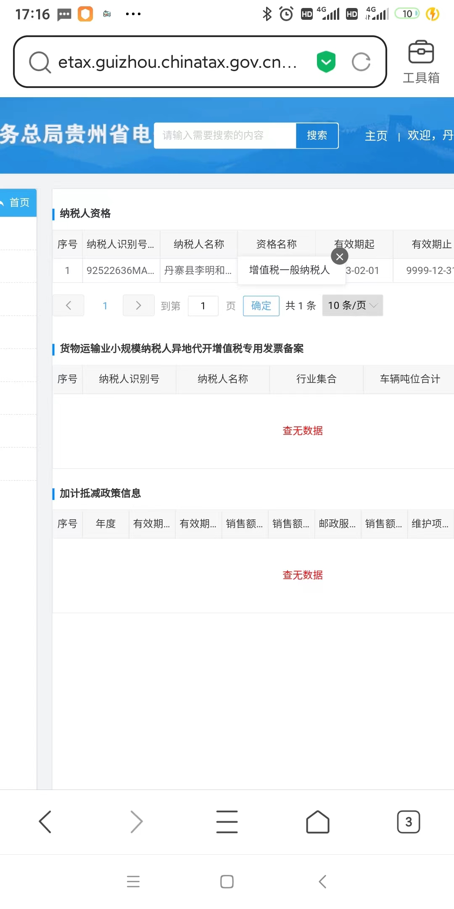
Task: Close the 增值税一般纳税人 tooltip popup
Action: [340, 256]
